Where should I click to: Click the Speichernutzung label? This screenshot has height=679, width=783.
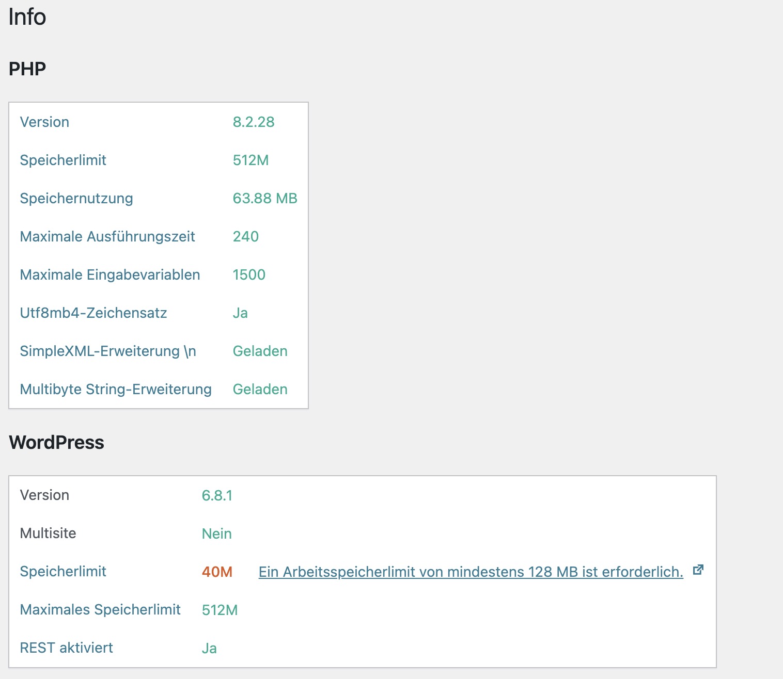76,199
